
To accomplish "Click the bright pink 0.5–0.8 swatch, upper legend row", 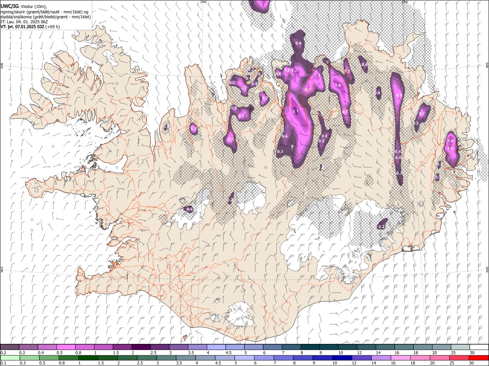I will click(x=66, y=347).
